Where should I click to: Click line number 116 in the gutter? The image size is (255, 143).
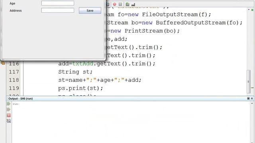(14, 64)
